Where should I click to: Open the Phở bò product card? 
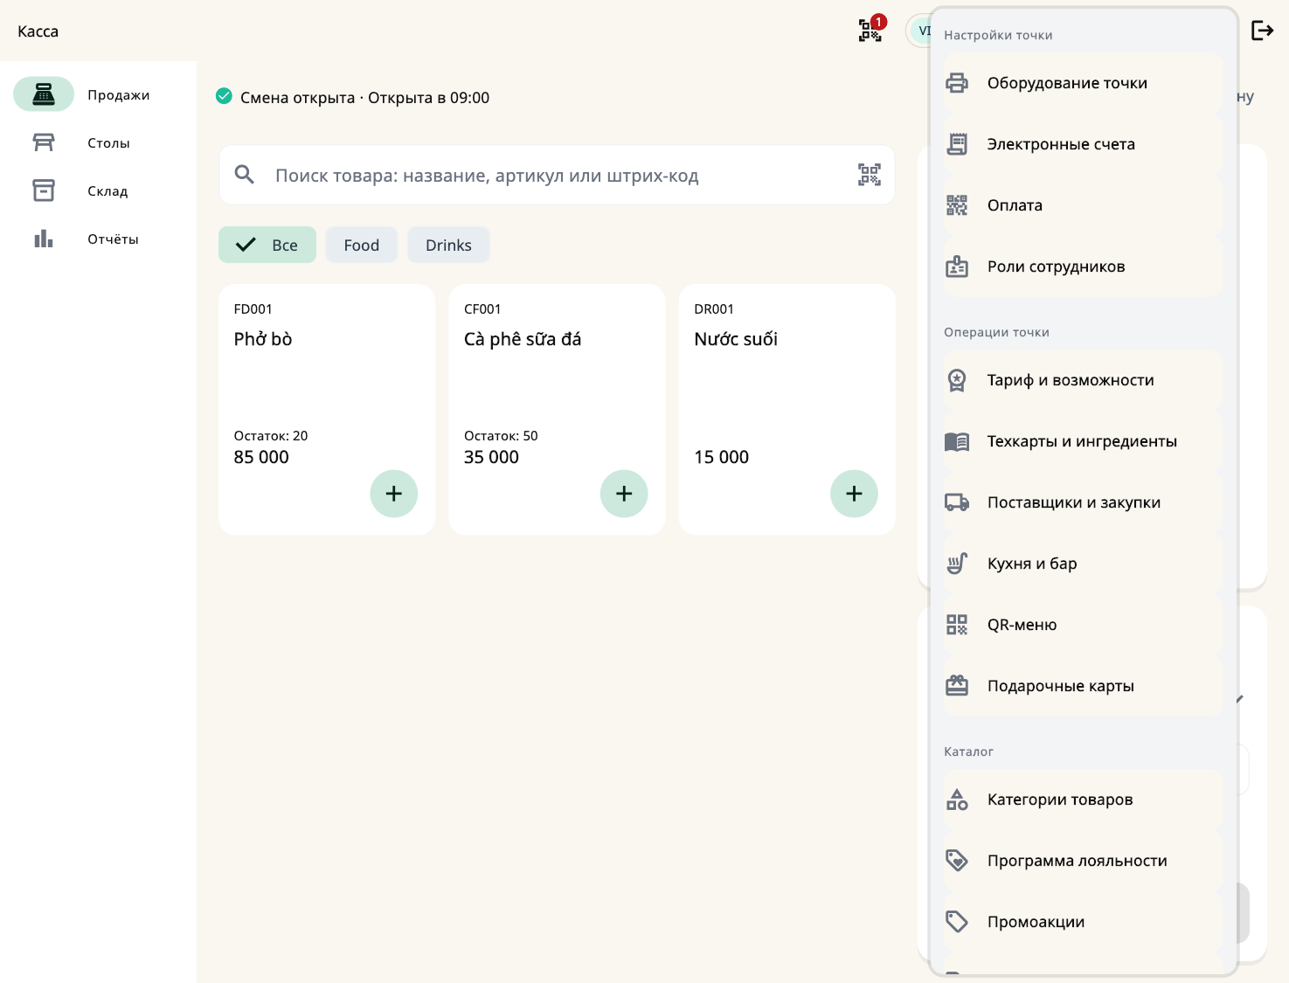pyautogui.click(x=327, y=409)
